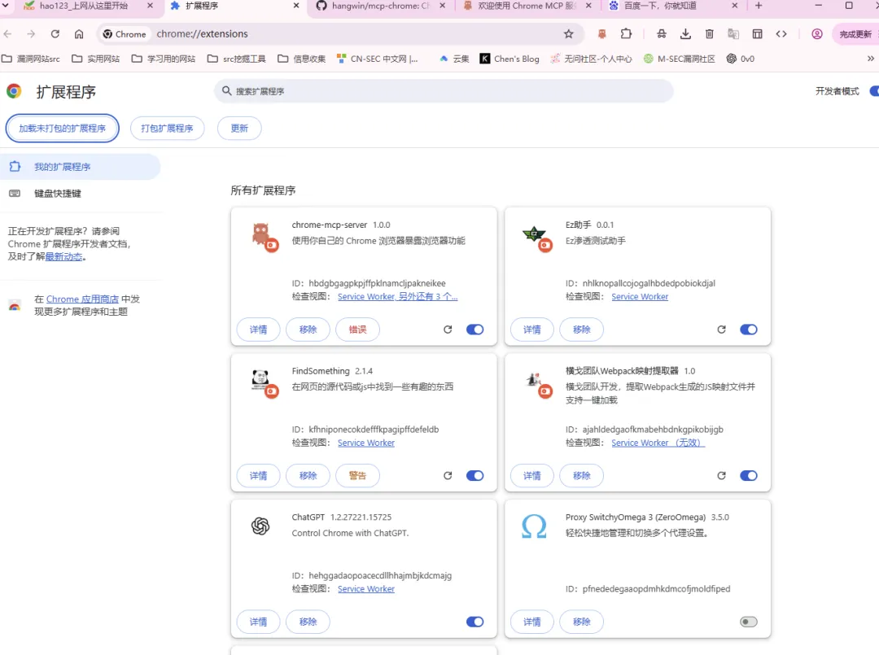Bookmark this page with the star icon
879x655 pixels.
tap(568, 34)
